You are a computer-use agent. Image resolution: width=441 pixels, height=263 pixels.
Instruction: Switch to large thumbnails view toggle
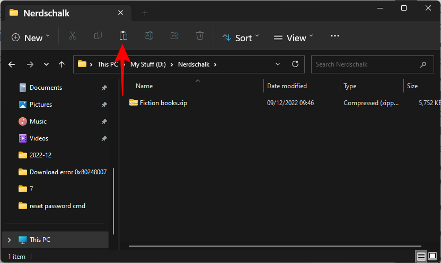click(x=432, y=257)
